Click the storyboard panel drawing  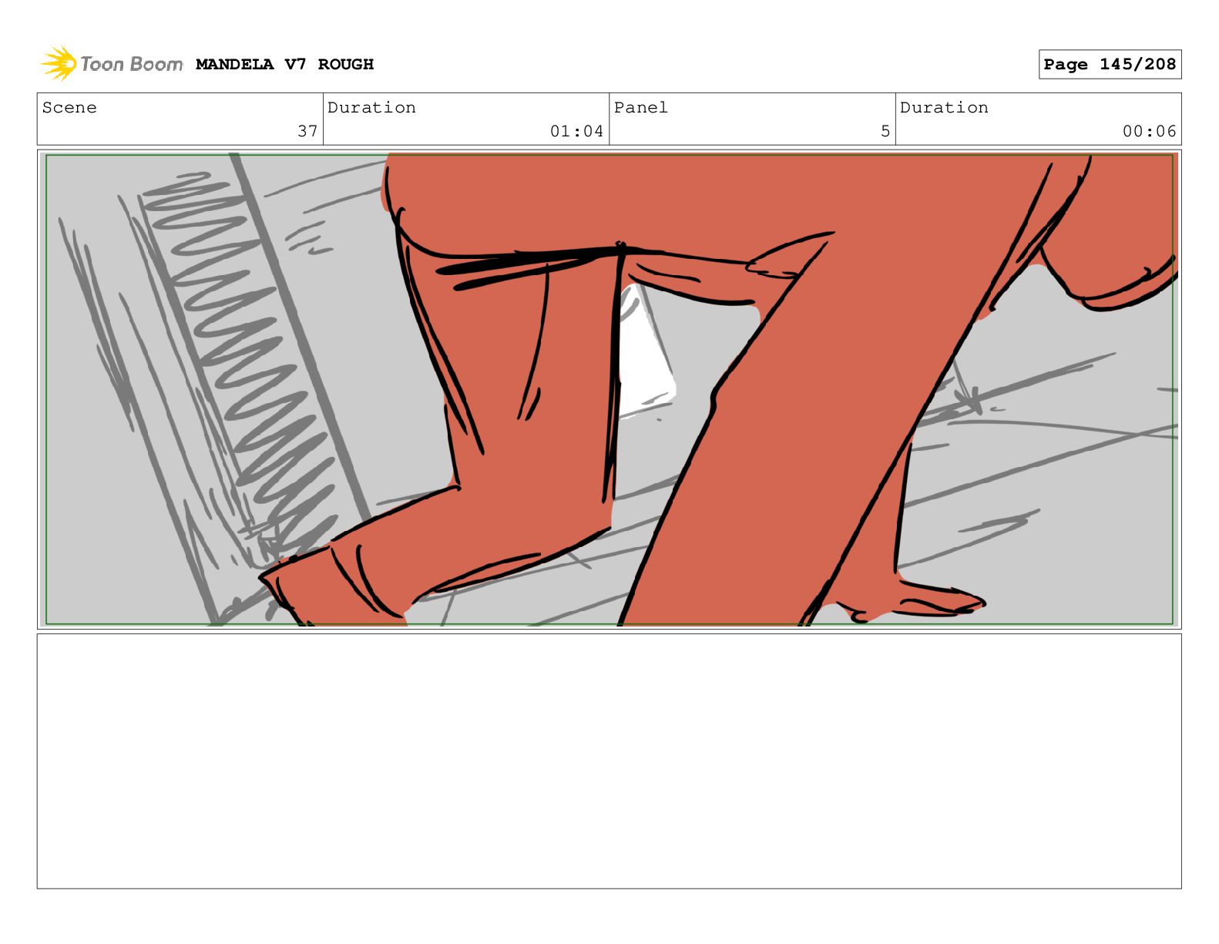pos(609,389)
